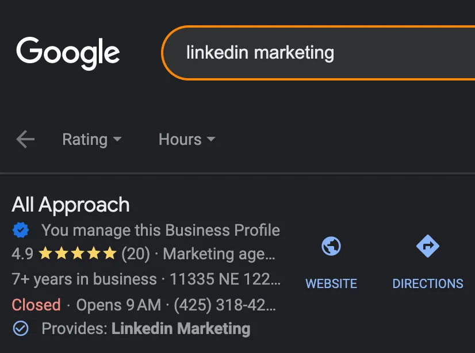Screen dimensions: 475x353
Task: Click the phone number (425) 318-42...
Action: coord(225,305)
